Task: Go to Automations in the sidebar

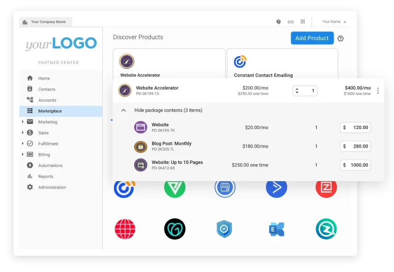Action: (50, 166)
